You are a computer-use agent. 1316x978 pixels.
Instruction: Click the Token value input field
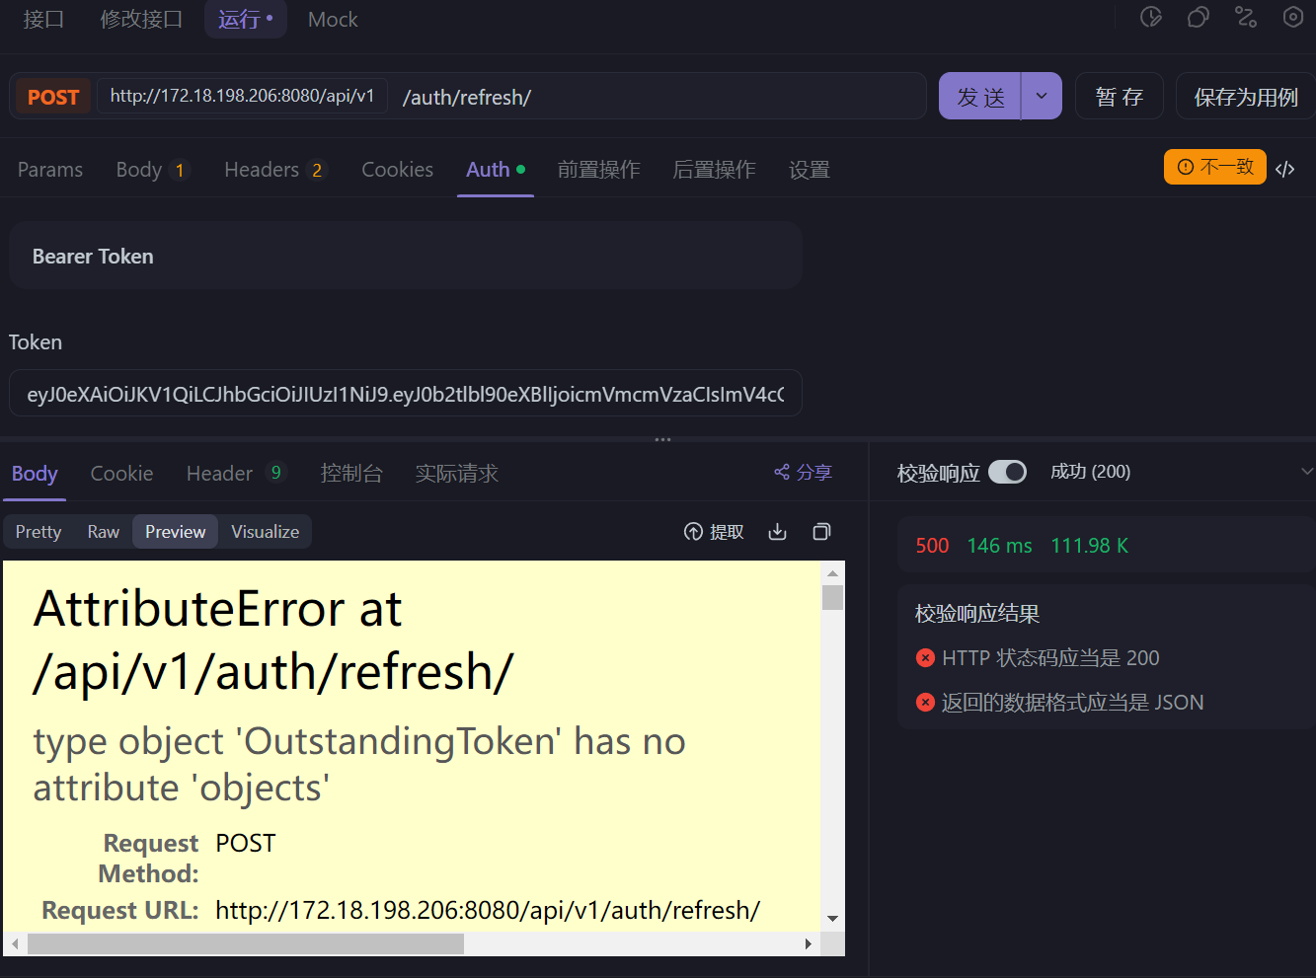[x=406, y=394]
